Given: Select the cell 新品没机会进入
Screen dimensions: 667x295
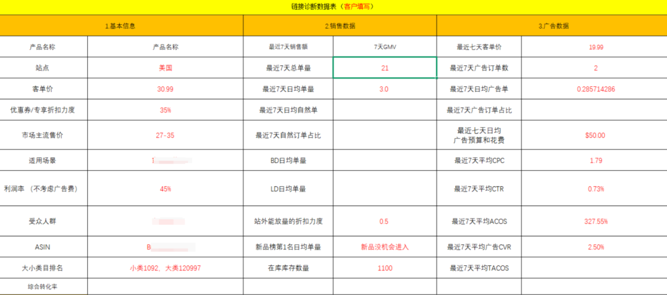Looking at the screenshot, I should click(x=385, y=247).
